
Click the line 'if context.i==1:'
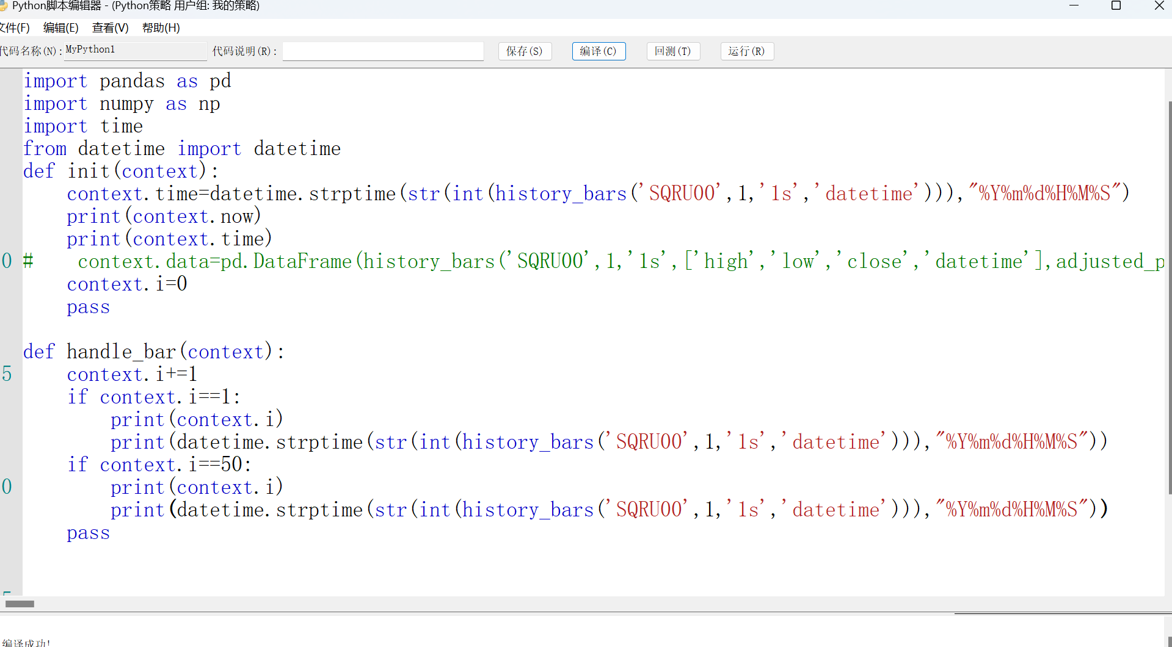pyautogui.click(x=154, y=397)
